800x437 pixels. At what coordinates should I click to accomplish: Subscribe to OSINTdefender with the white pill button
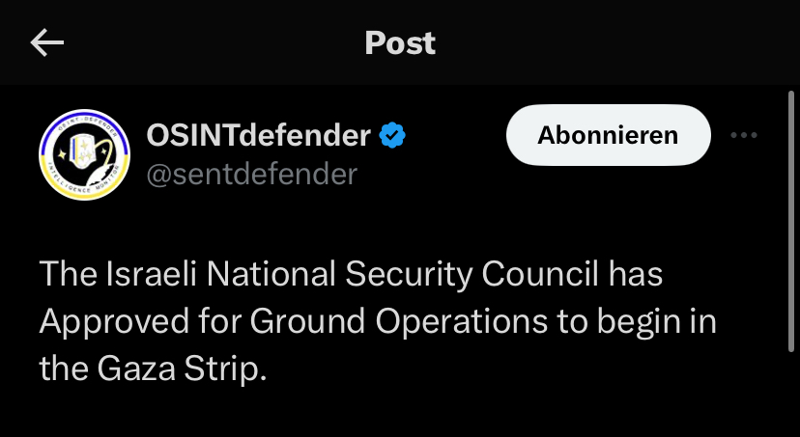tap(608, 136)
